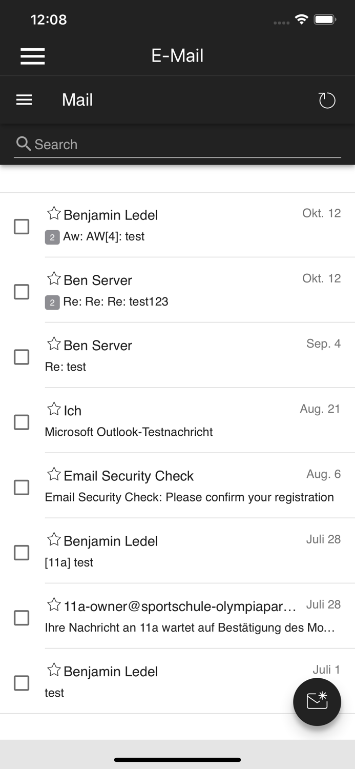Open the main app hamburger menu
This screenshot has width=355, height=769.
(x=32, y=56)
